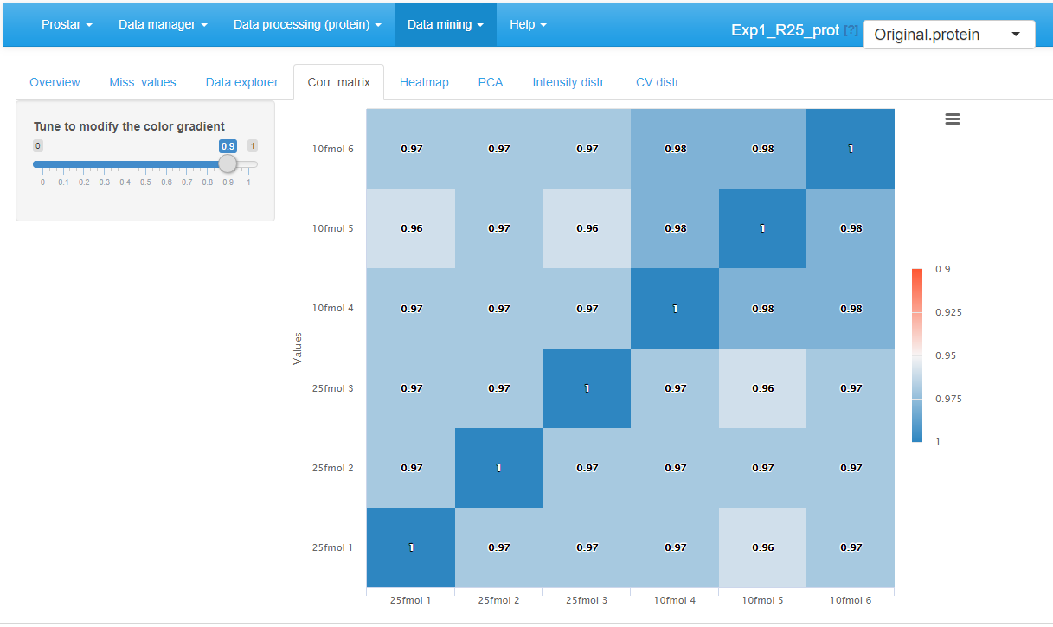Open the Data processing (protein) menu

point(307,24)
